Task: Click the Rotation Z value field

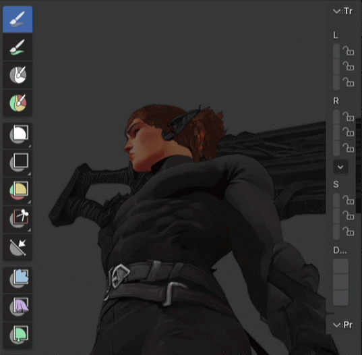Action: (x=336, y=148)
